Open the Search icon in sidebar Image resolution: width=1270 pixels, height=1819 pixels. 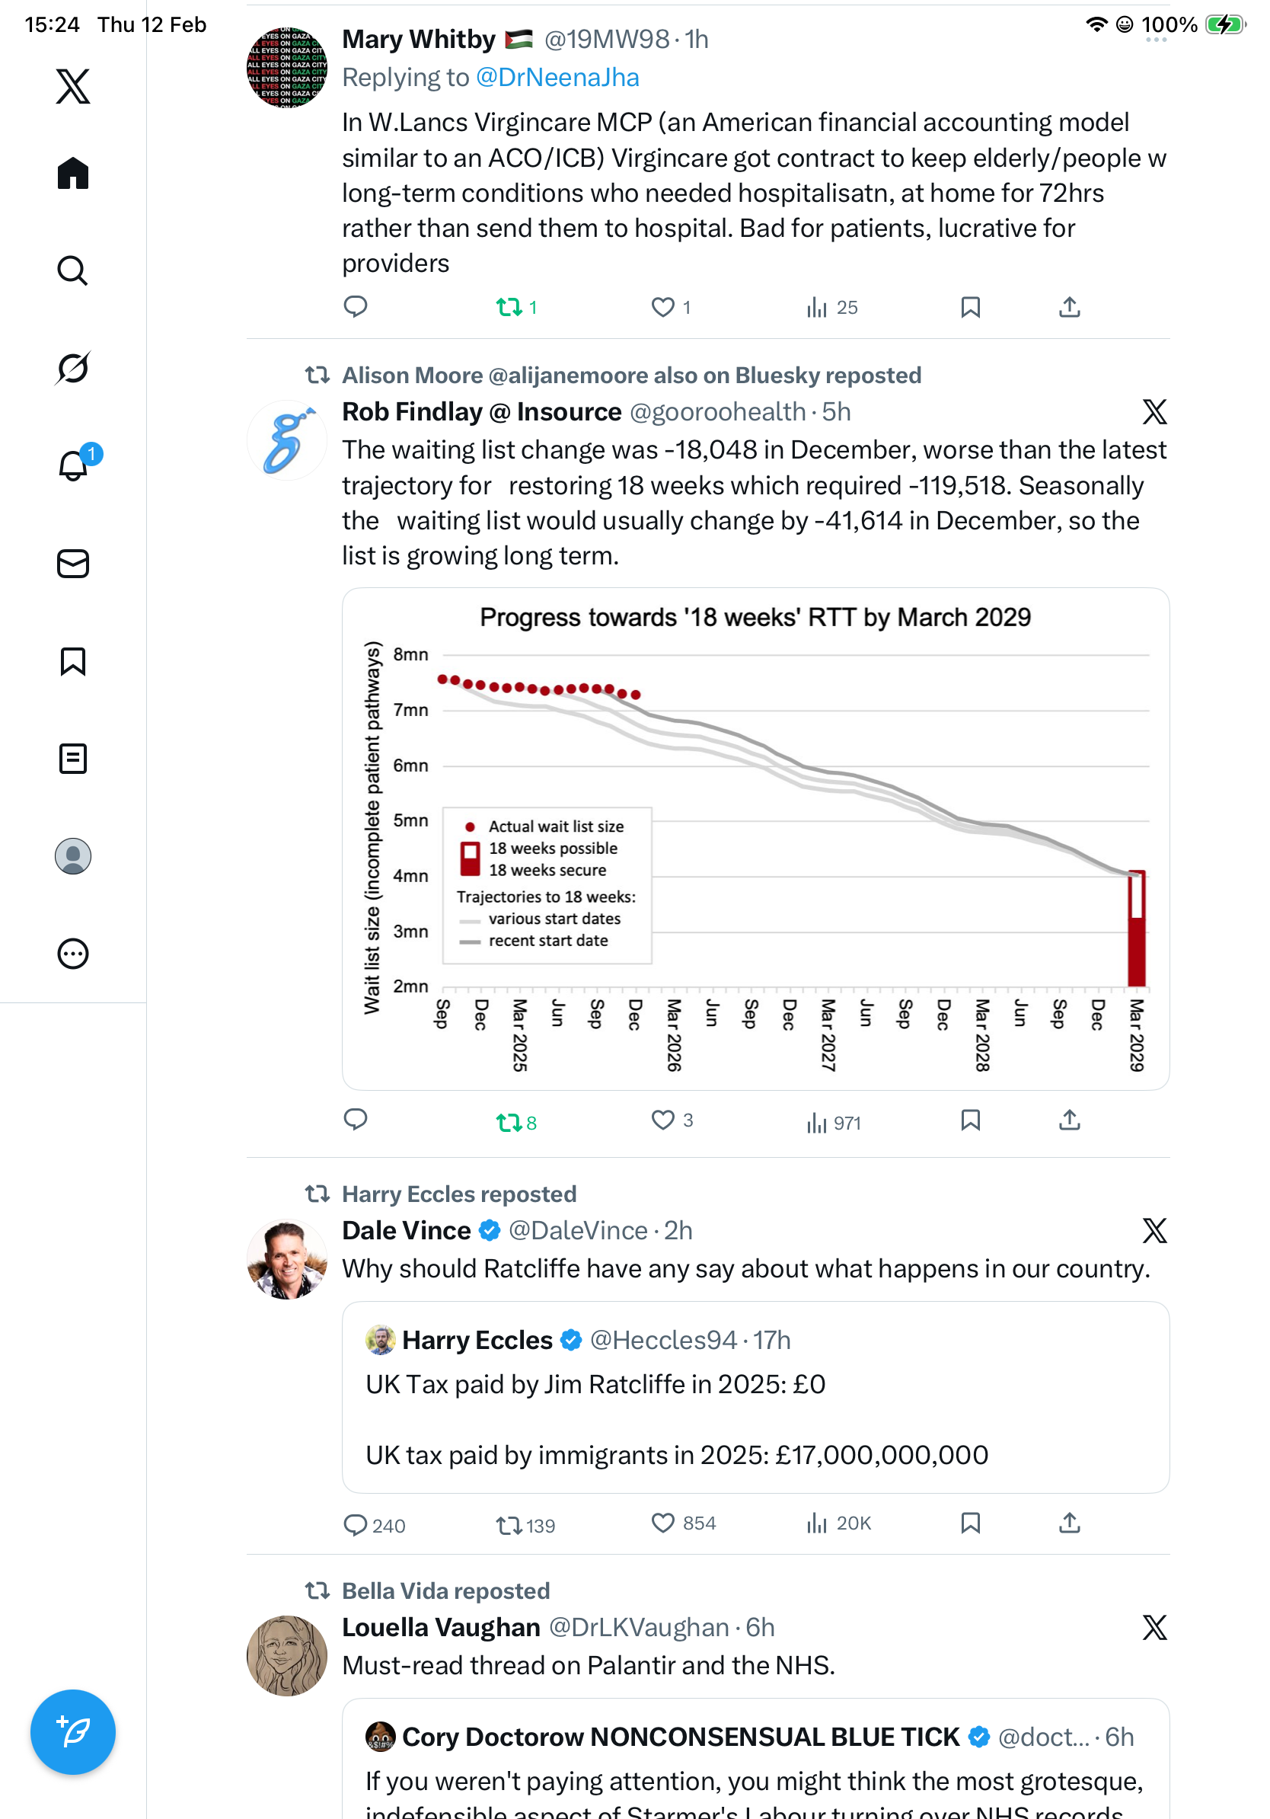[73, 271]
